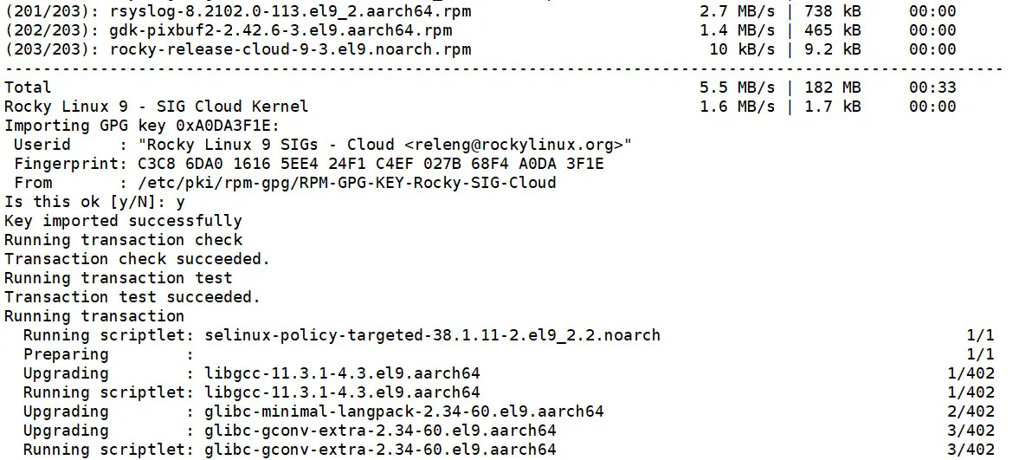This screenshot has height=460, width=1012.
Task: Click 'Transaction check succeeded.' line
Action: pos(137,259)
